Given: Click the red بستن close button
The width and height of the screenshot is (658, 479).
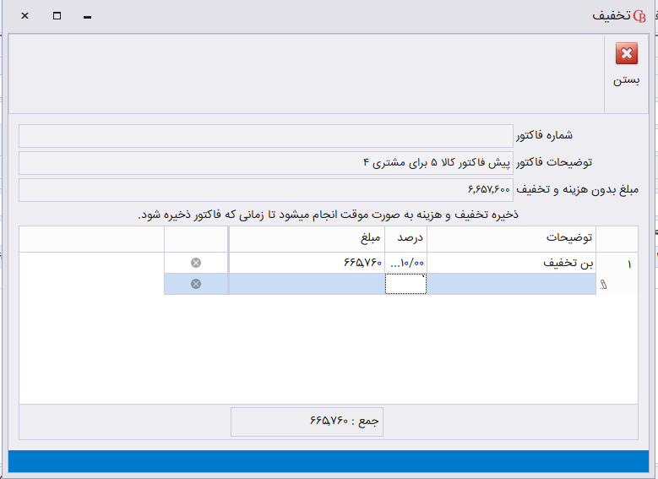Looking at the screenshot, I should (627, 55).
